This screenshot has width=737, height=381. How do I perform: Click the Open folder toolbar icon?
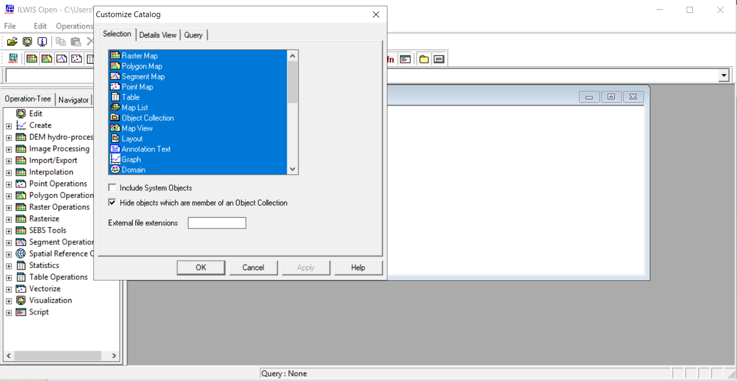(x=11, y=42)
